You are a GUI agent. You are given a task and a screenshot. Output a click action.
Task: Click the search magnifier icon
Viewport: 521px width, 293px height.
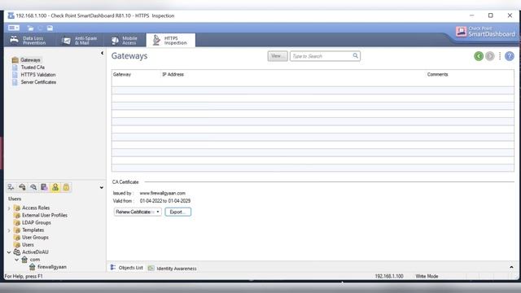click(356, 56)
